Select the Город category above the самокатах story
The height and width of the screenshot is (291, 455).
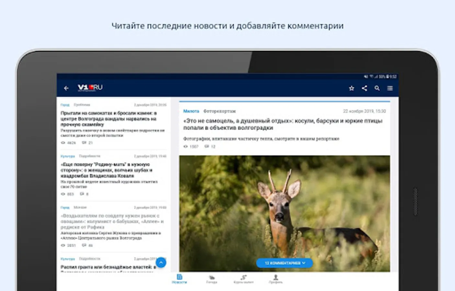click(x=65, y=105)
